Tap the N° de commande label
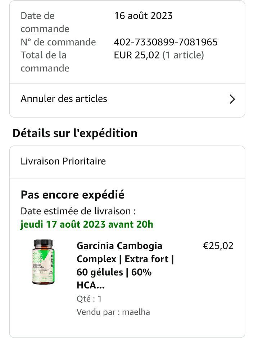 58,42
